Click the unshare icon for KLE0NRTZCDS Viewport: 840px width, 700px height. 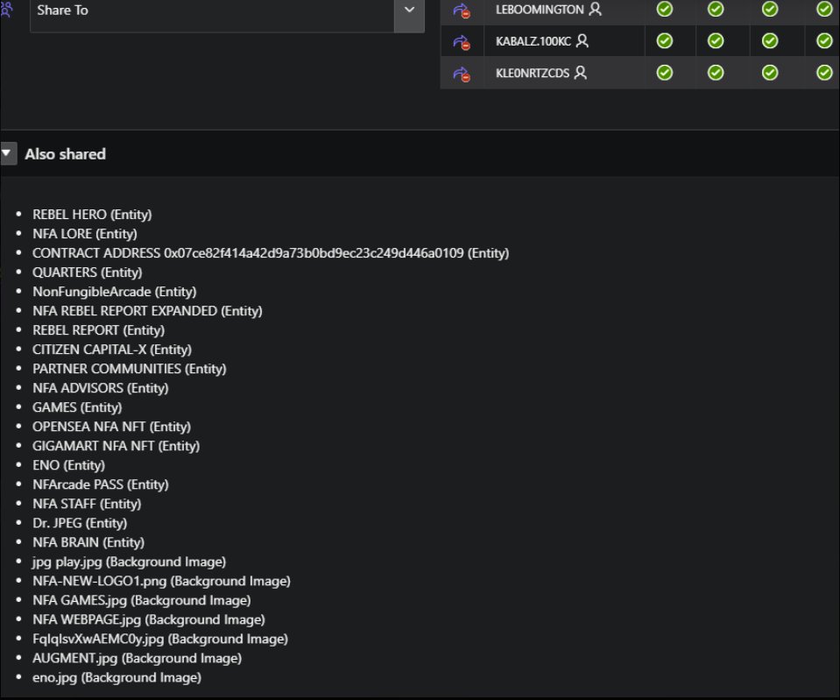tap(462, 74)
